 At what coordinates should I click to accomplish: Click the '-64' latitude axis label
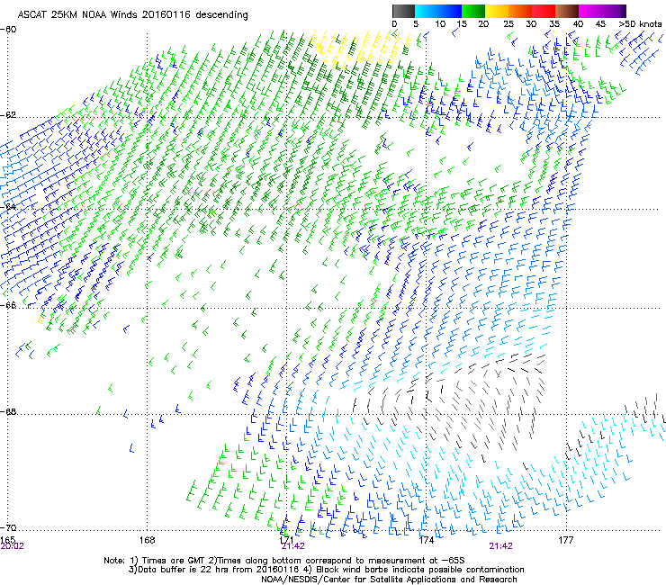click(8, 206)
